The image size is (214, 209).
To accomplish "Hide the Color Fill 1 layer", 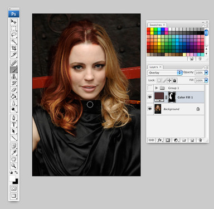I will (150, 97).
